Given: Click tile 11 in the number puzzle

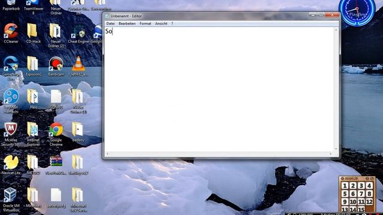Looking at the screenshot, I should click(361, 202).
